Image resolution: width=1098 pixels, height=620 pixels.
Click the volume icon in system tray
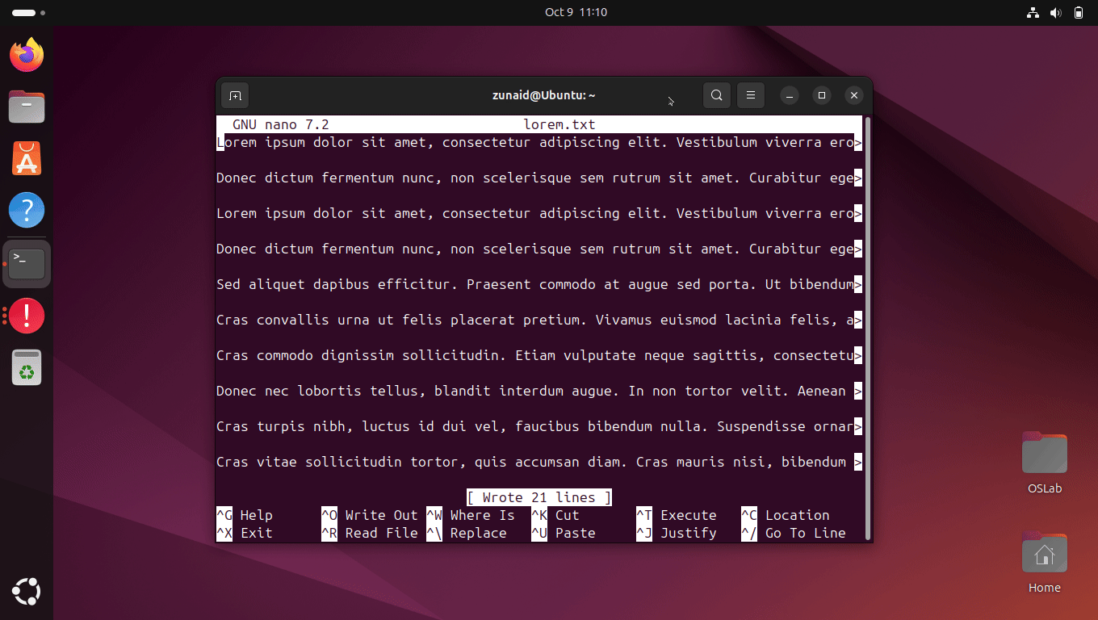1055,12
